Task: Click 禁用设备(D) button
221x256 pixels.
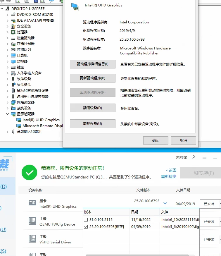Action: (92, 108)
